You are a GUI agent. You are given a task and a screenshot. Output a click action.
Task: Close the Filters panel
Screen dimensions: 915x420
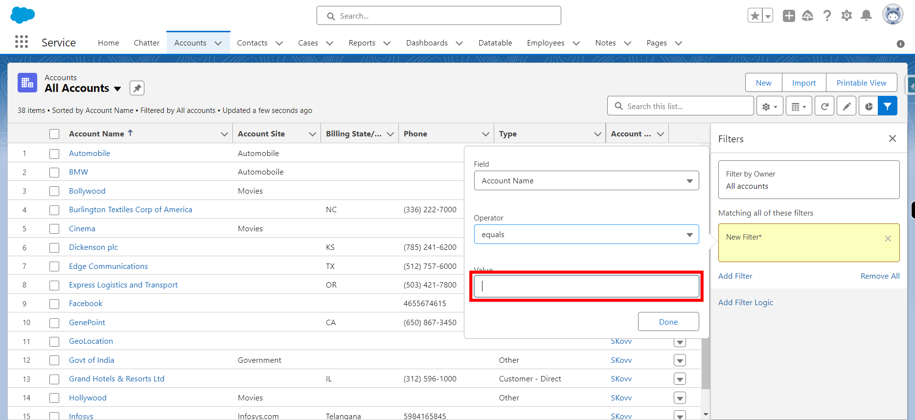(892, 138)
